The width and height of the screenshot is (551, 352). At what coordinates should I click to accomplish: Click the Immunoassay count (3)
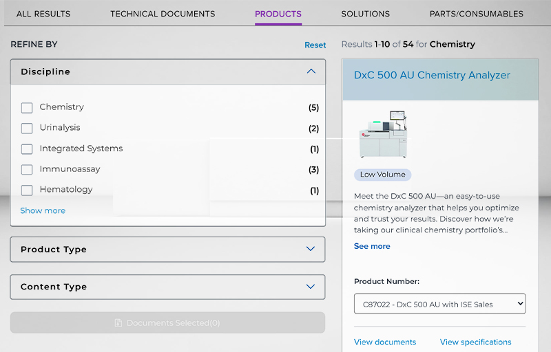314,170
